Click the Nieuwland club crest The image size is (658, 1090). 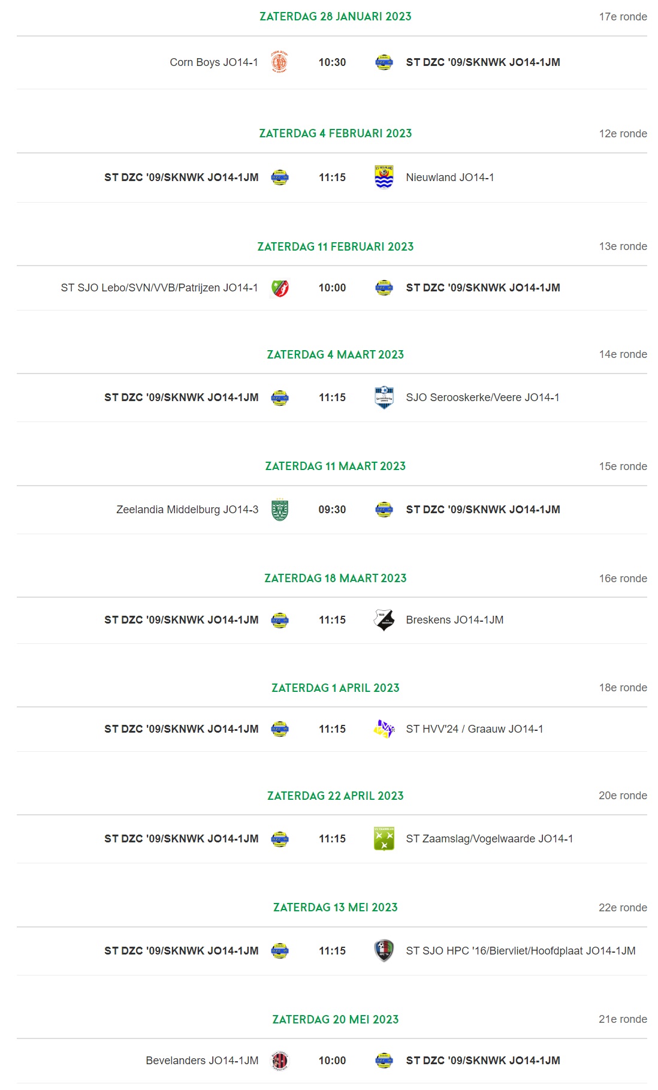pyautogui.click(x=384, y=177)
